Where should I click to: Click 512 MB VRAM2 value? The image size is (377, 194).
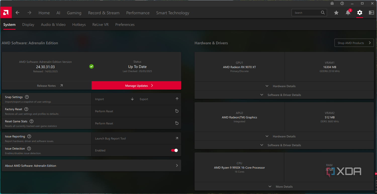[329, 117]
